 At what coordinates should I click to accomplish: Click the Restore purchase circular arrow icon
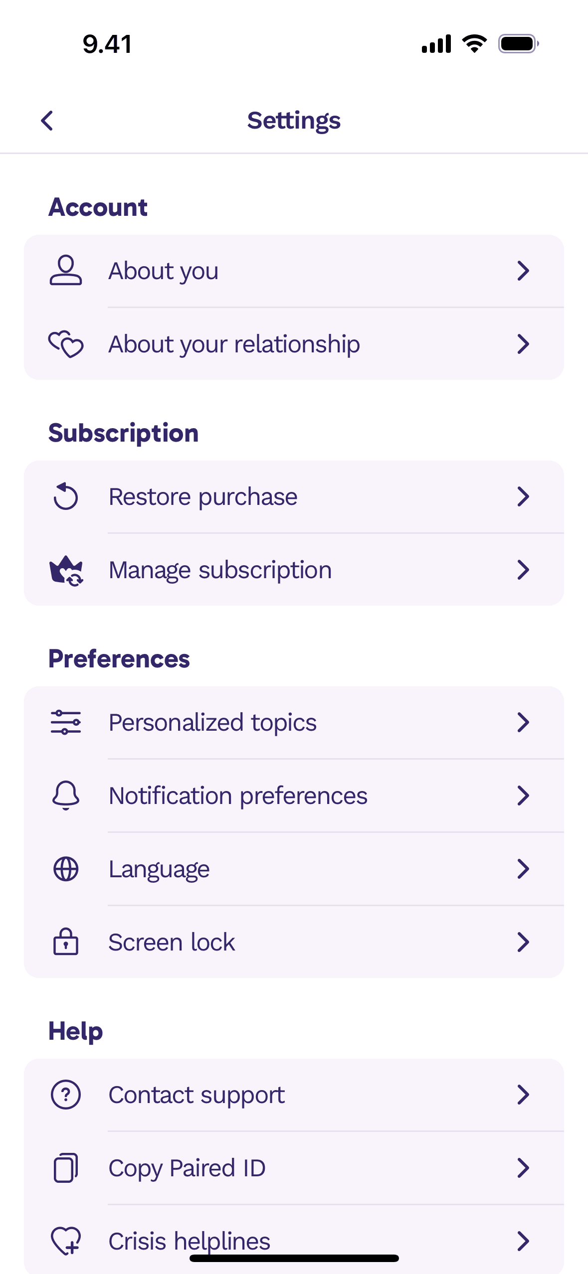pos(66,496)
